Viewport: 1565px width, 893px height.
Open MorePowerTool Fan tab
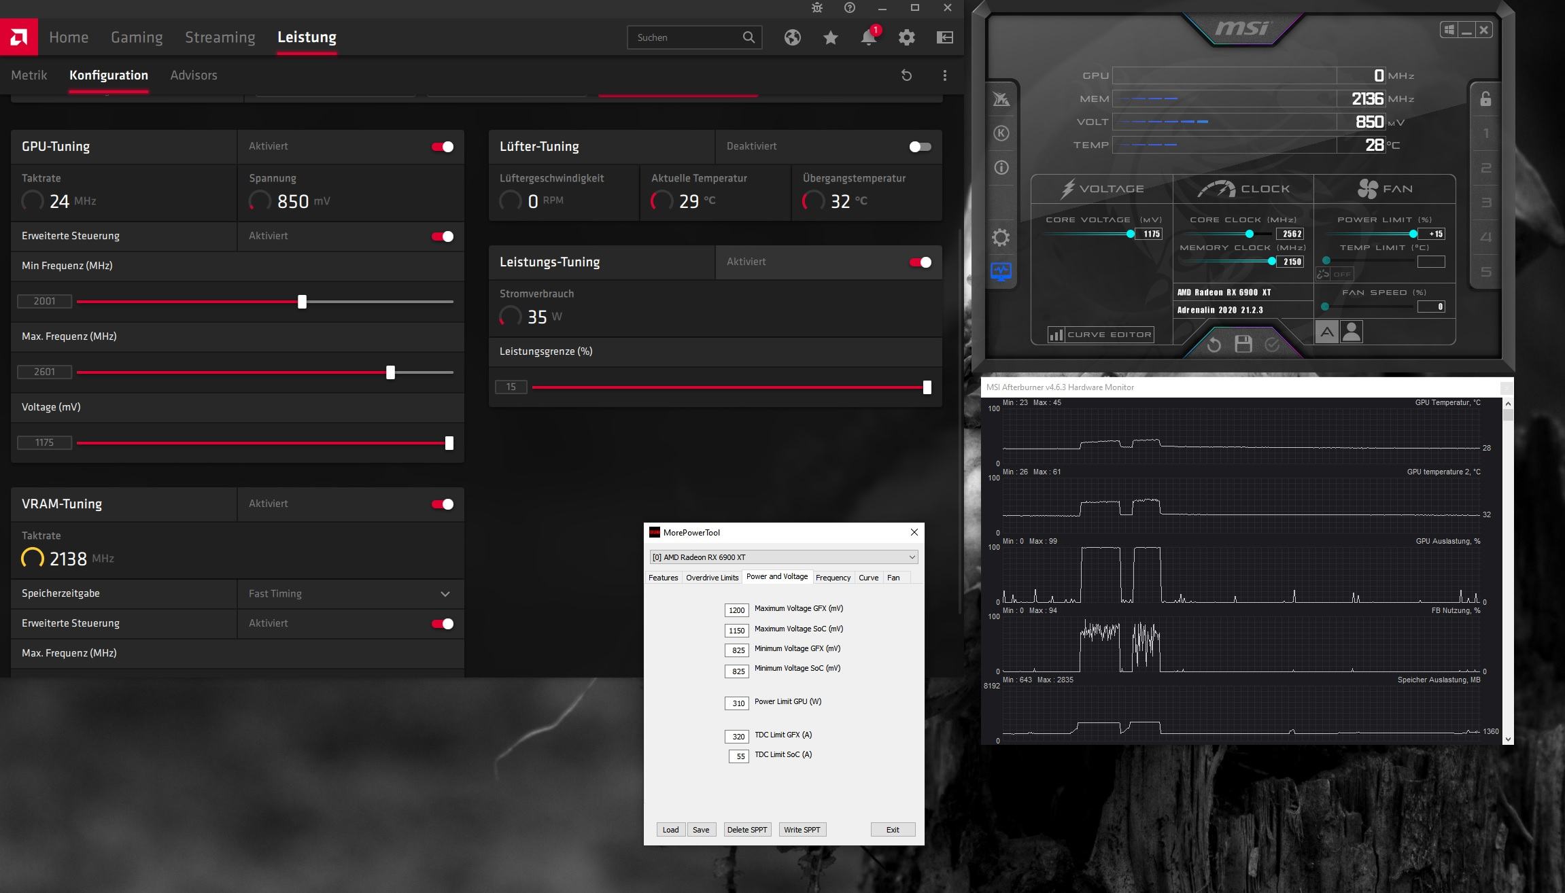pos(893,578)
